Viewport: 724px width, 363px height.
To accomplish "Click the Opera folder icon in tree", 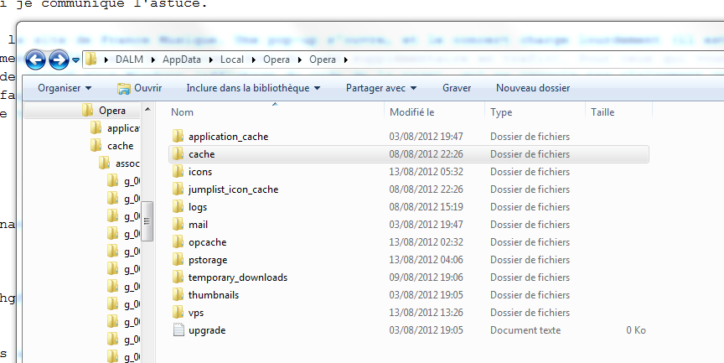I will click(87, 110).
